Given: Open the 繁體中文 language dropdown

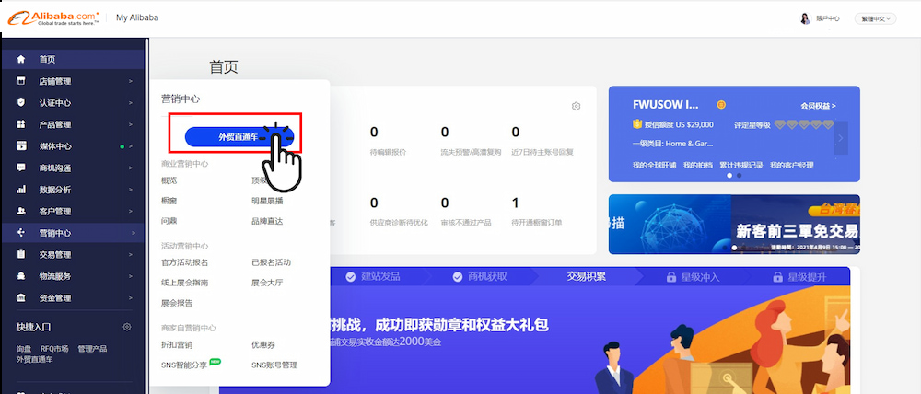Looking at the screenshot, I should pos(875,18).
